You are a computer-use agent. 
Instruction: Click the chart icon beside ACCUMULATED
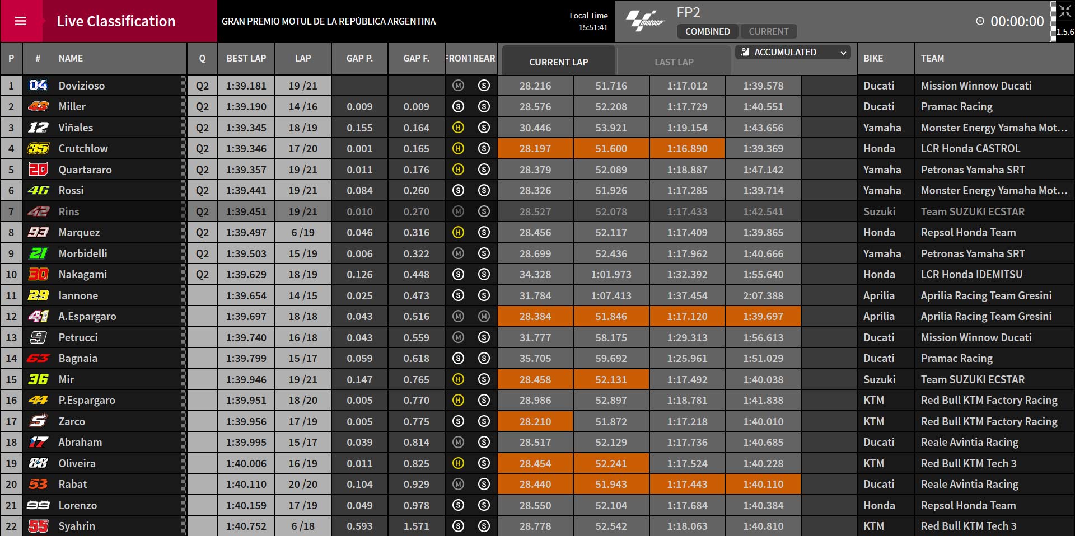745,52
